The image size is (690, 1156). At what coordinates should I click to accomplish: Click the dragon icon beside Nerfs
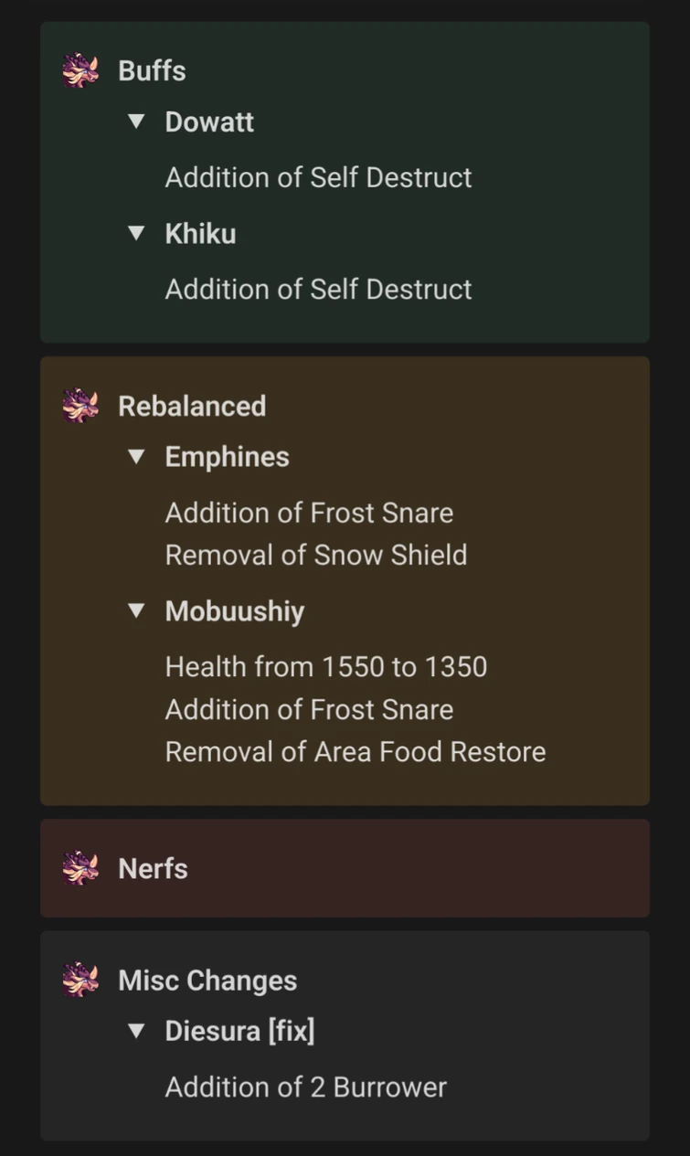80,868
